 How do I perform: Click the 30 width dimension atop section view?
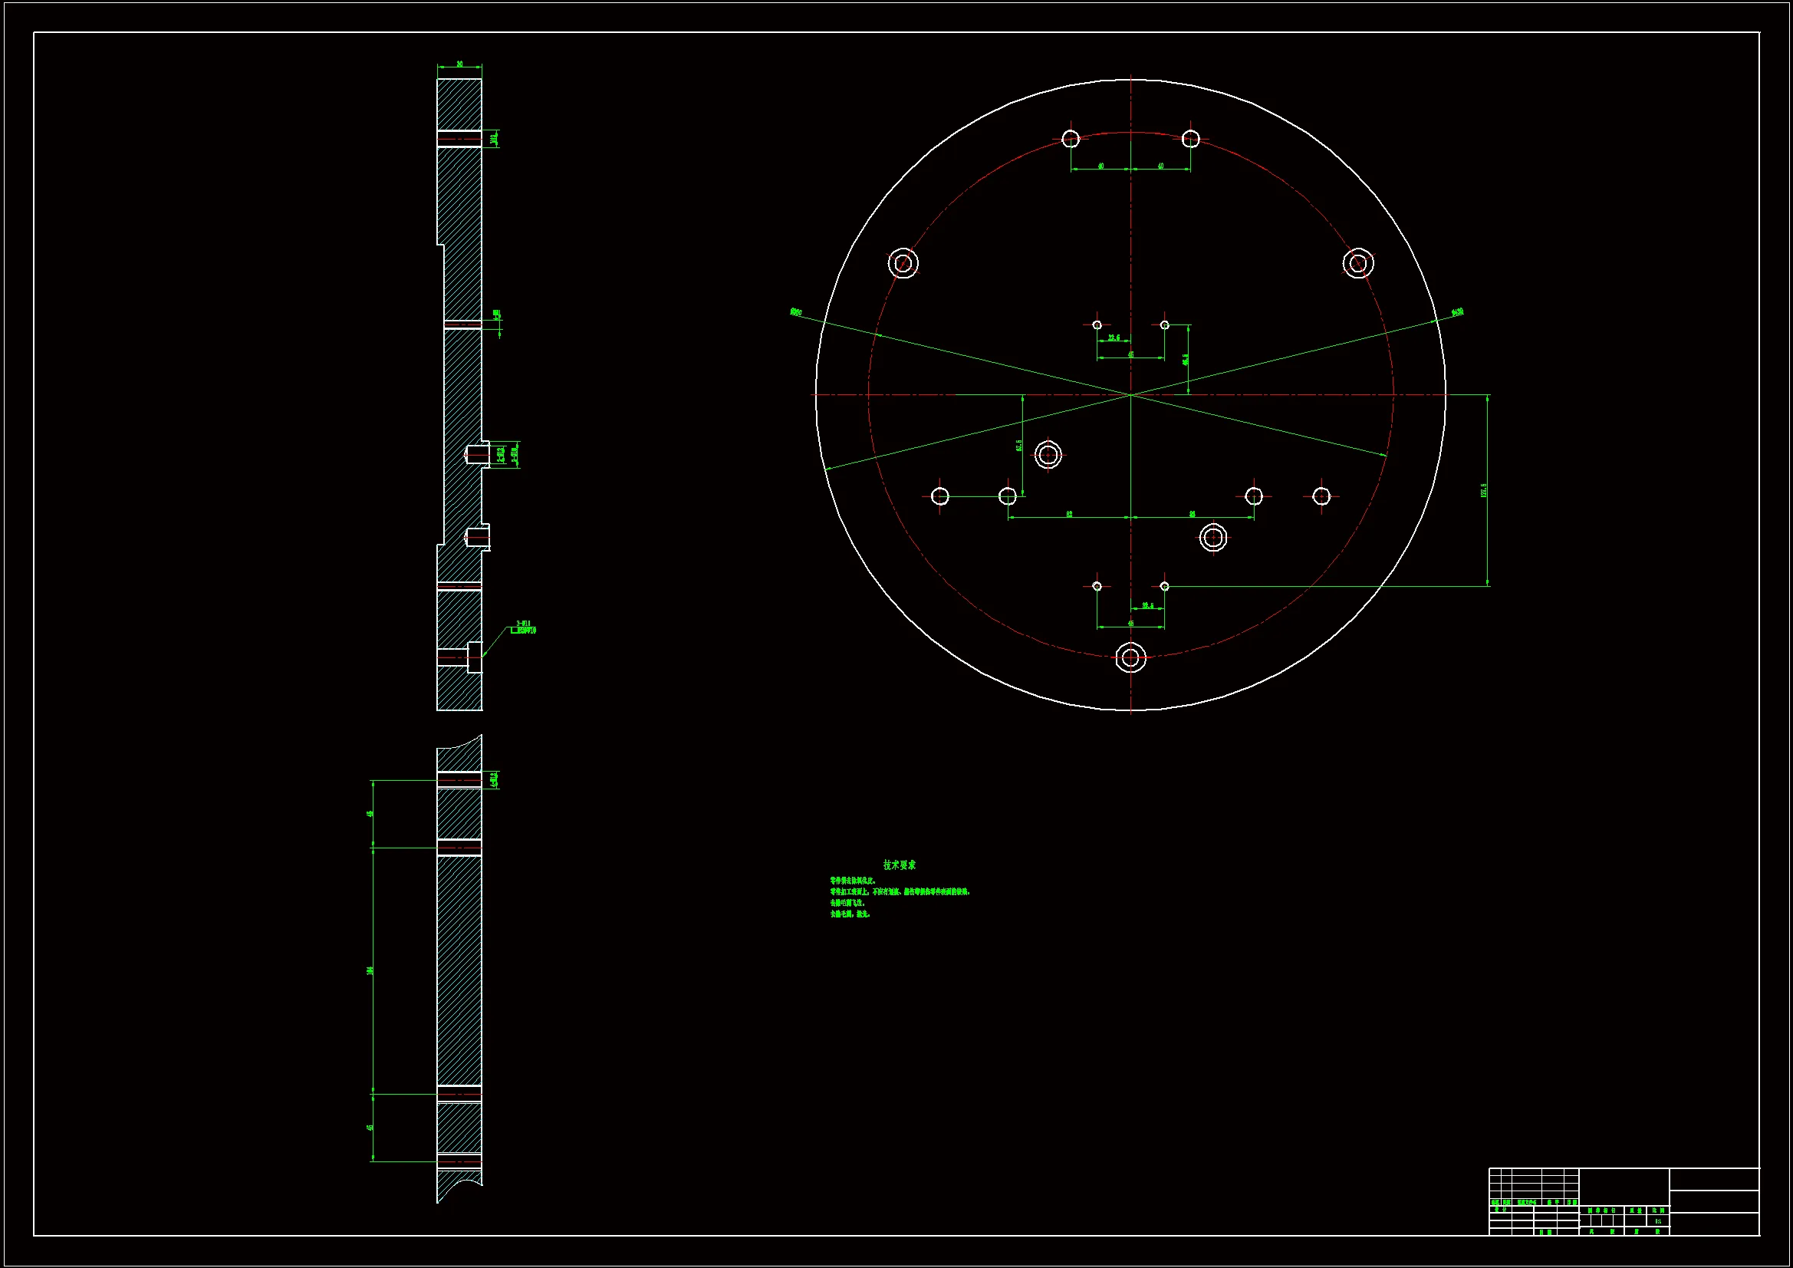(459, 64)
